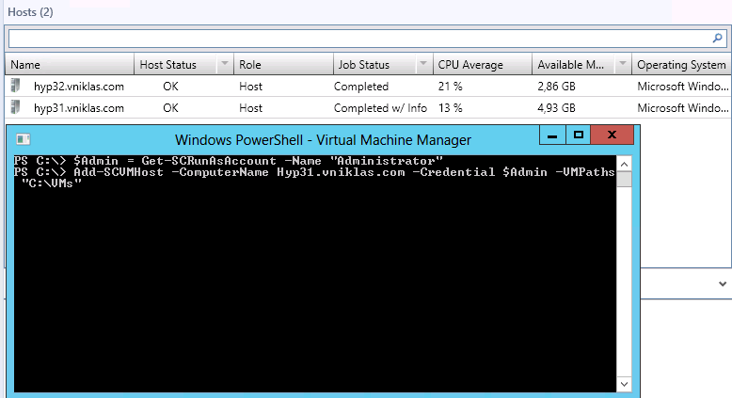Click the 2,86 GB available memory value
Screen dimensions: 732x398
coord(556,87)
